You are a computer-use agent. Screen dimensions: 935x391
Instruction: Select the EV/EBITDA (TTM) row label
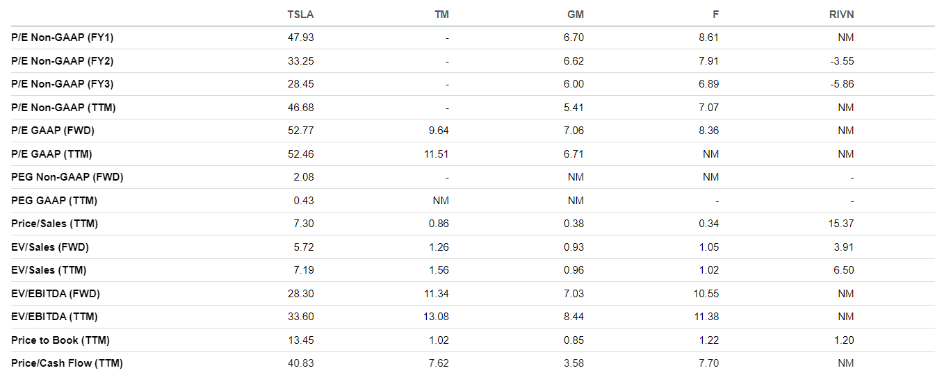[54, 317]
